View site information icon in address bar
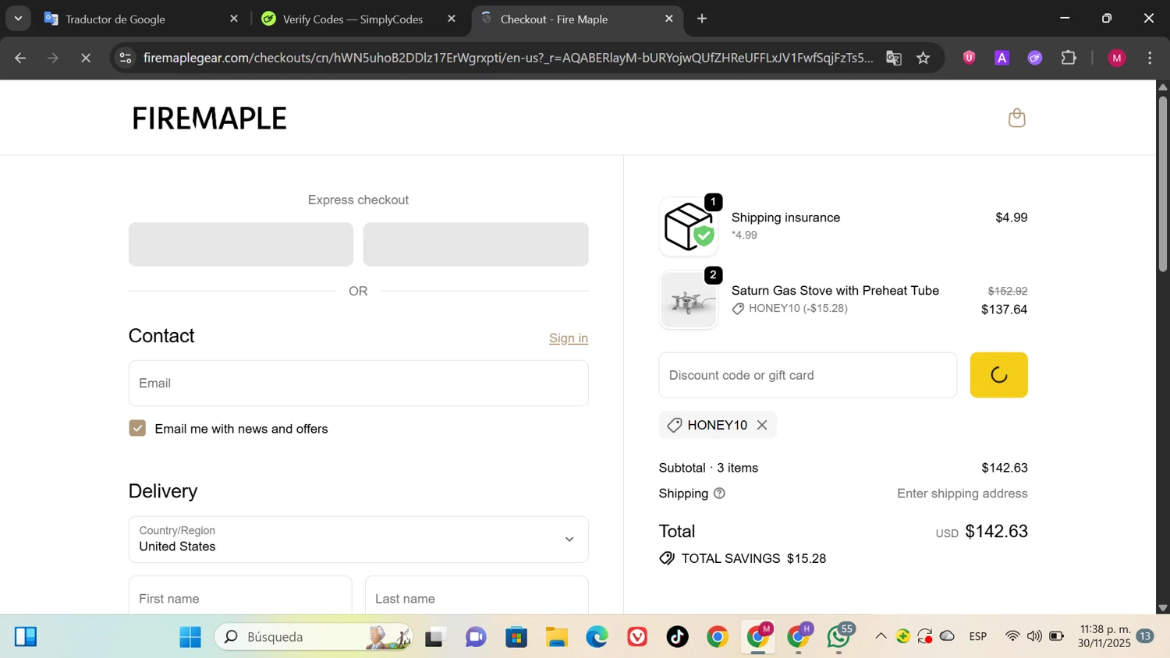This screenshot has width=1170, height=658. [x=126, y=58]
